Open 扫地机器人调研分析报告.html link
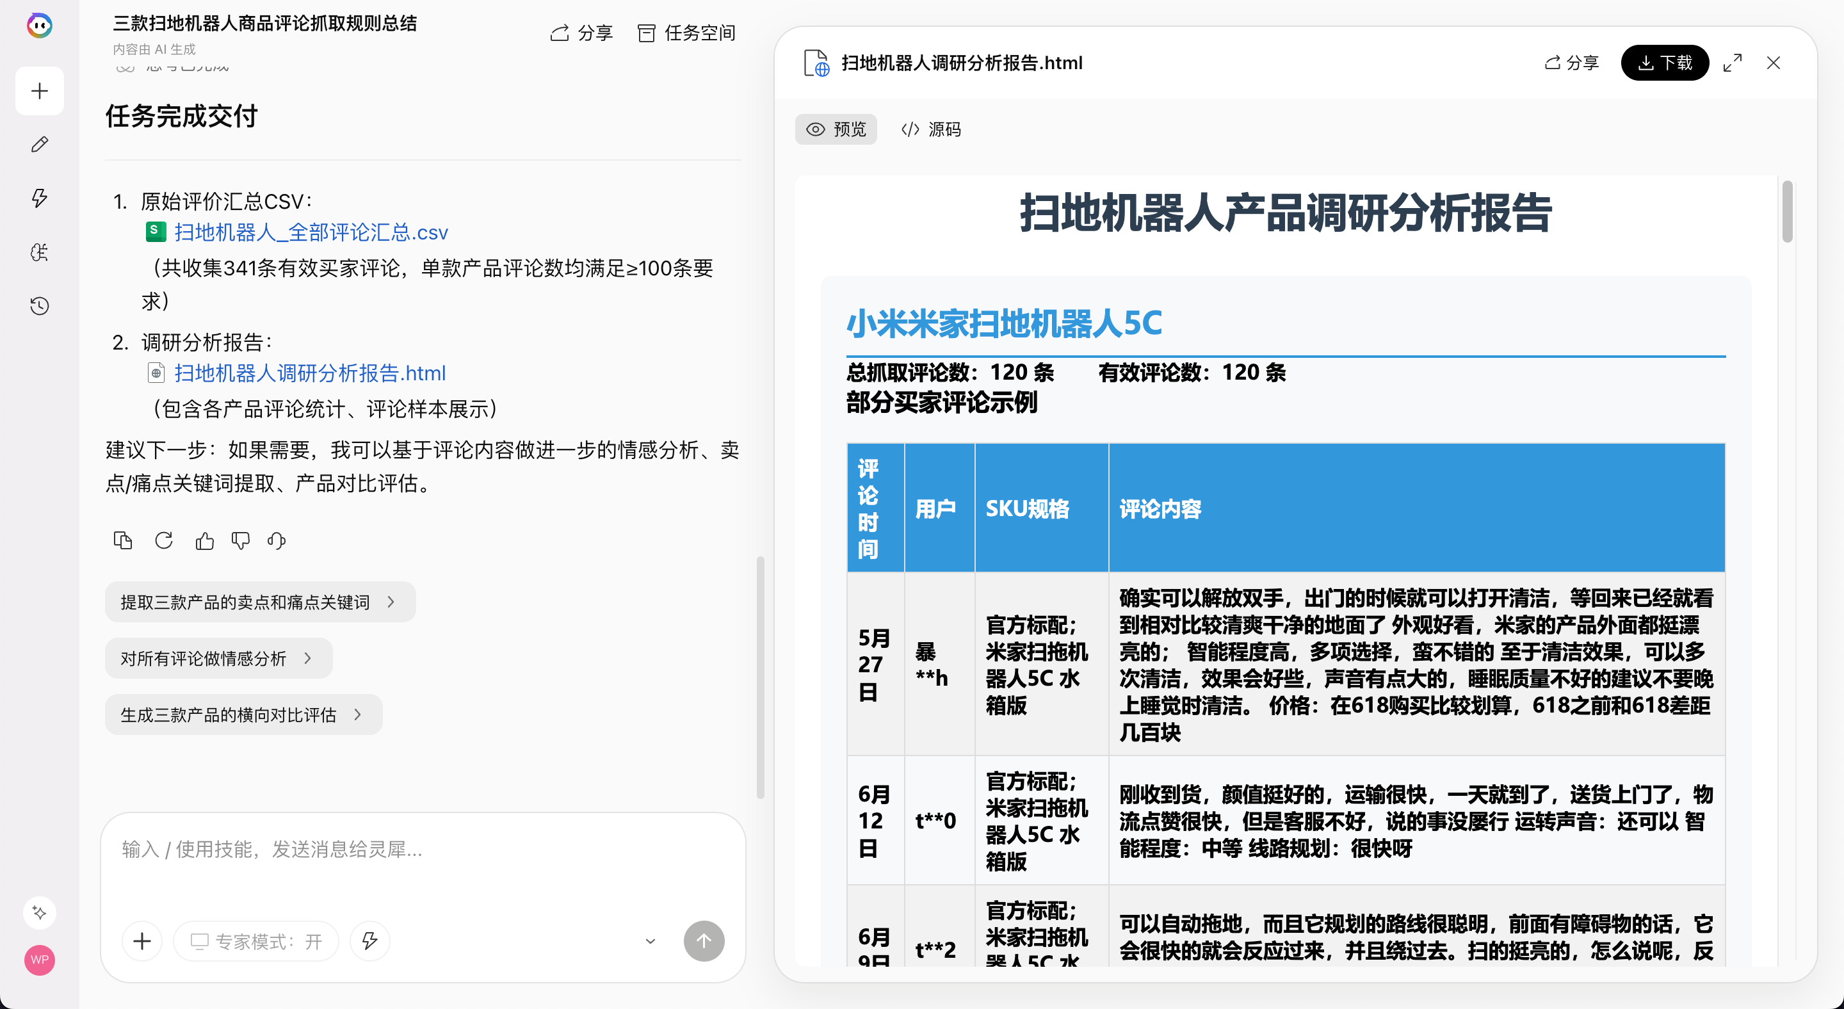 click(310, 373)
